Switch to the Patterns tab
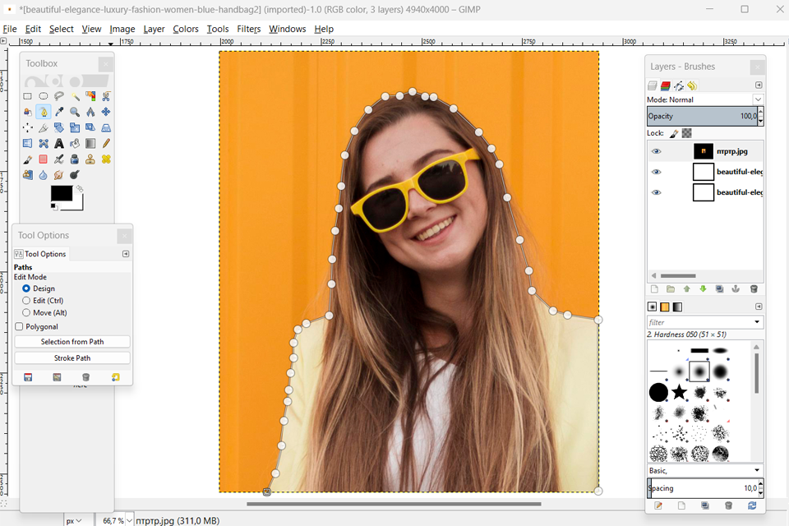This screenshot has height=526, width=789. click(665, 307)
